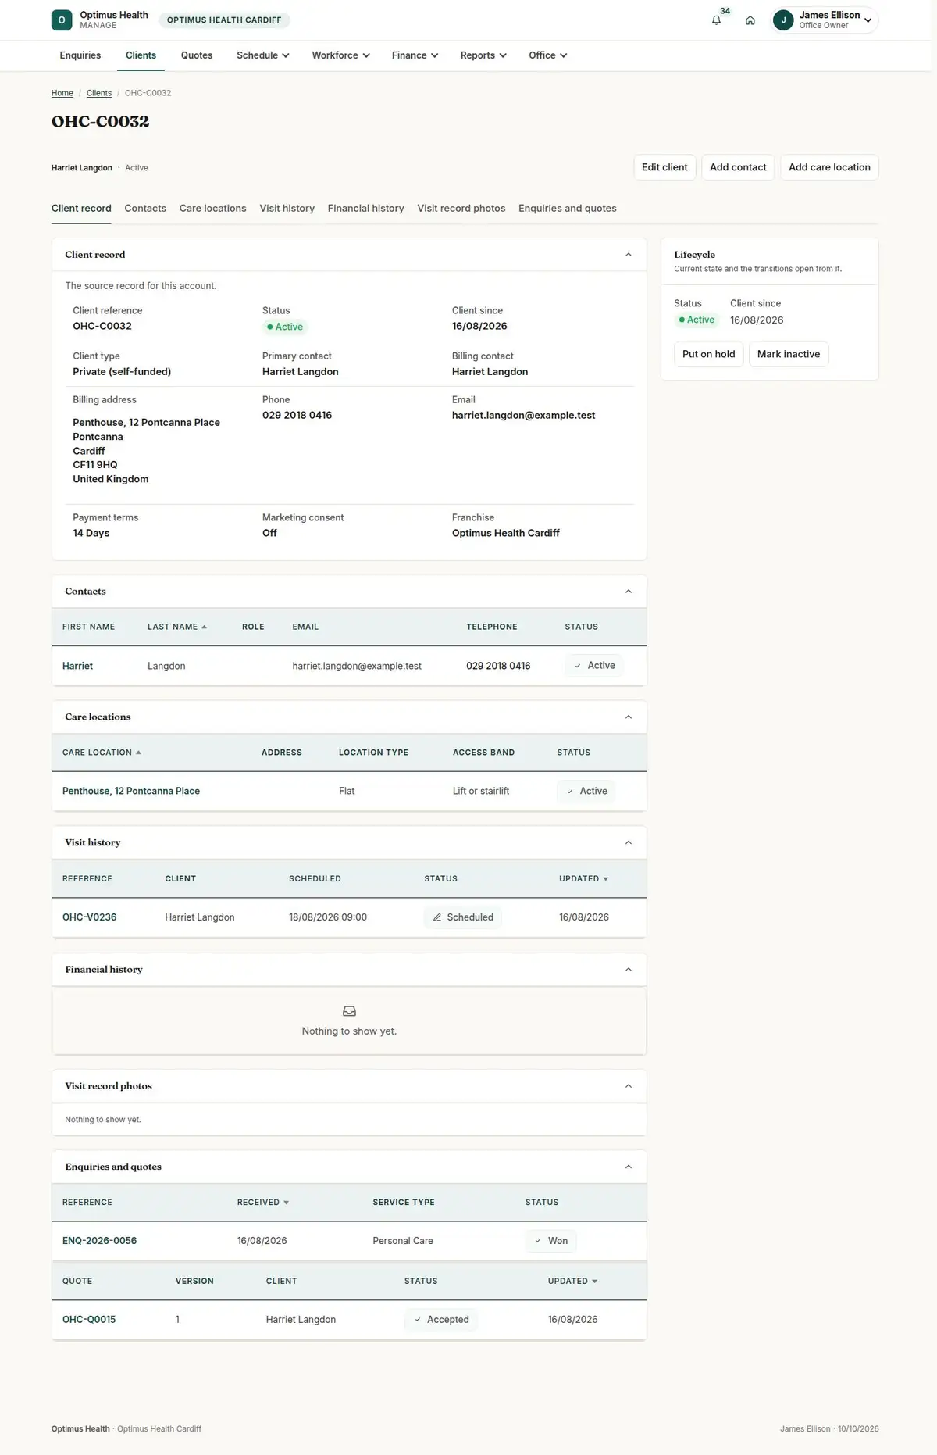This screenshot has width=937, height=1455.
Task: Follow the Clients breadcrumb link
Action: click(x=99, y=93)
